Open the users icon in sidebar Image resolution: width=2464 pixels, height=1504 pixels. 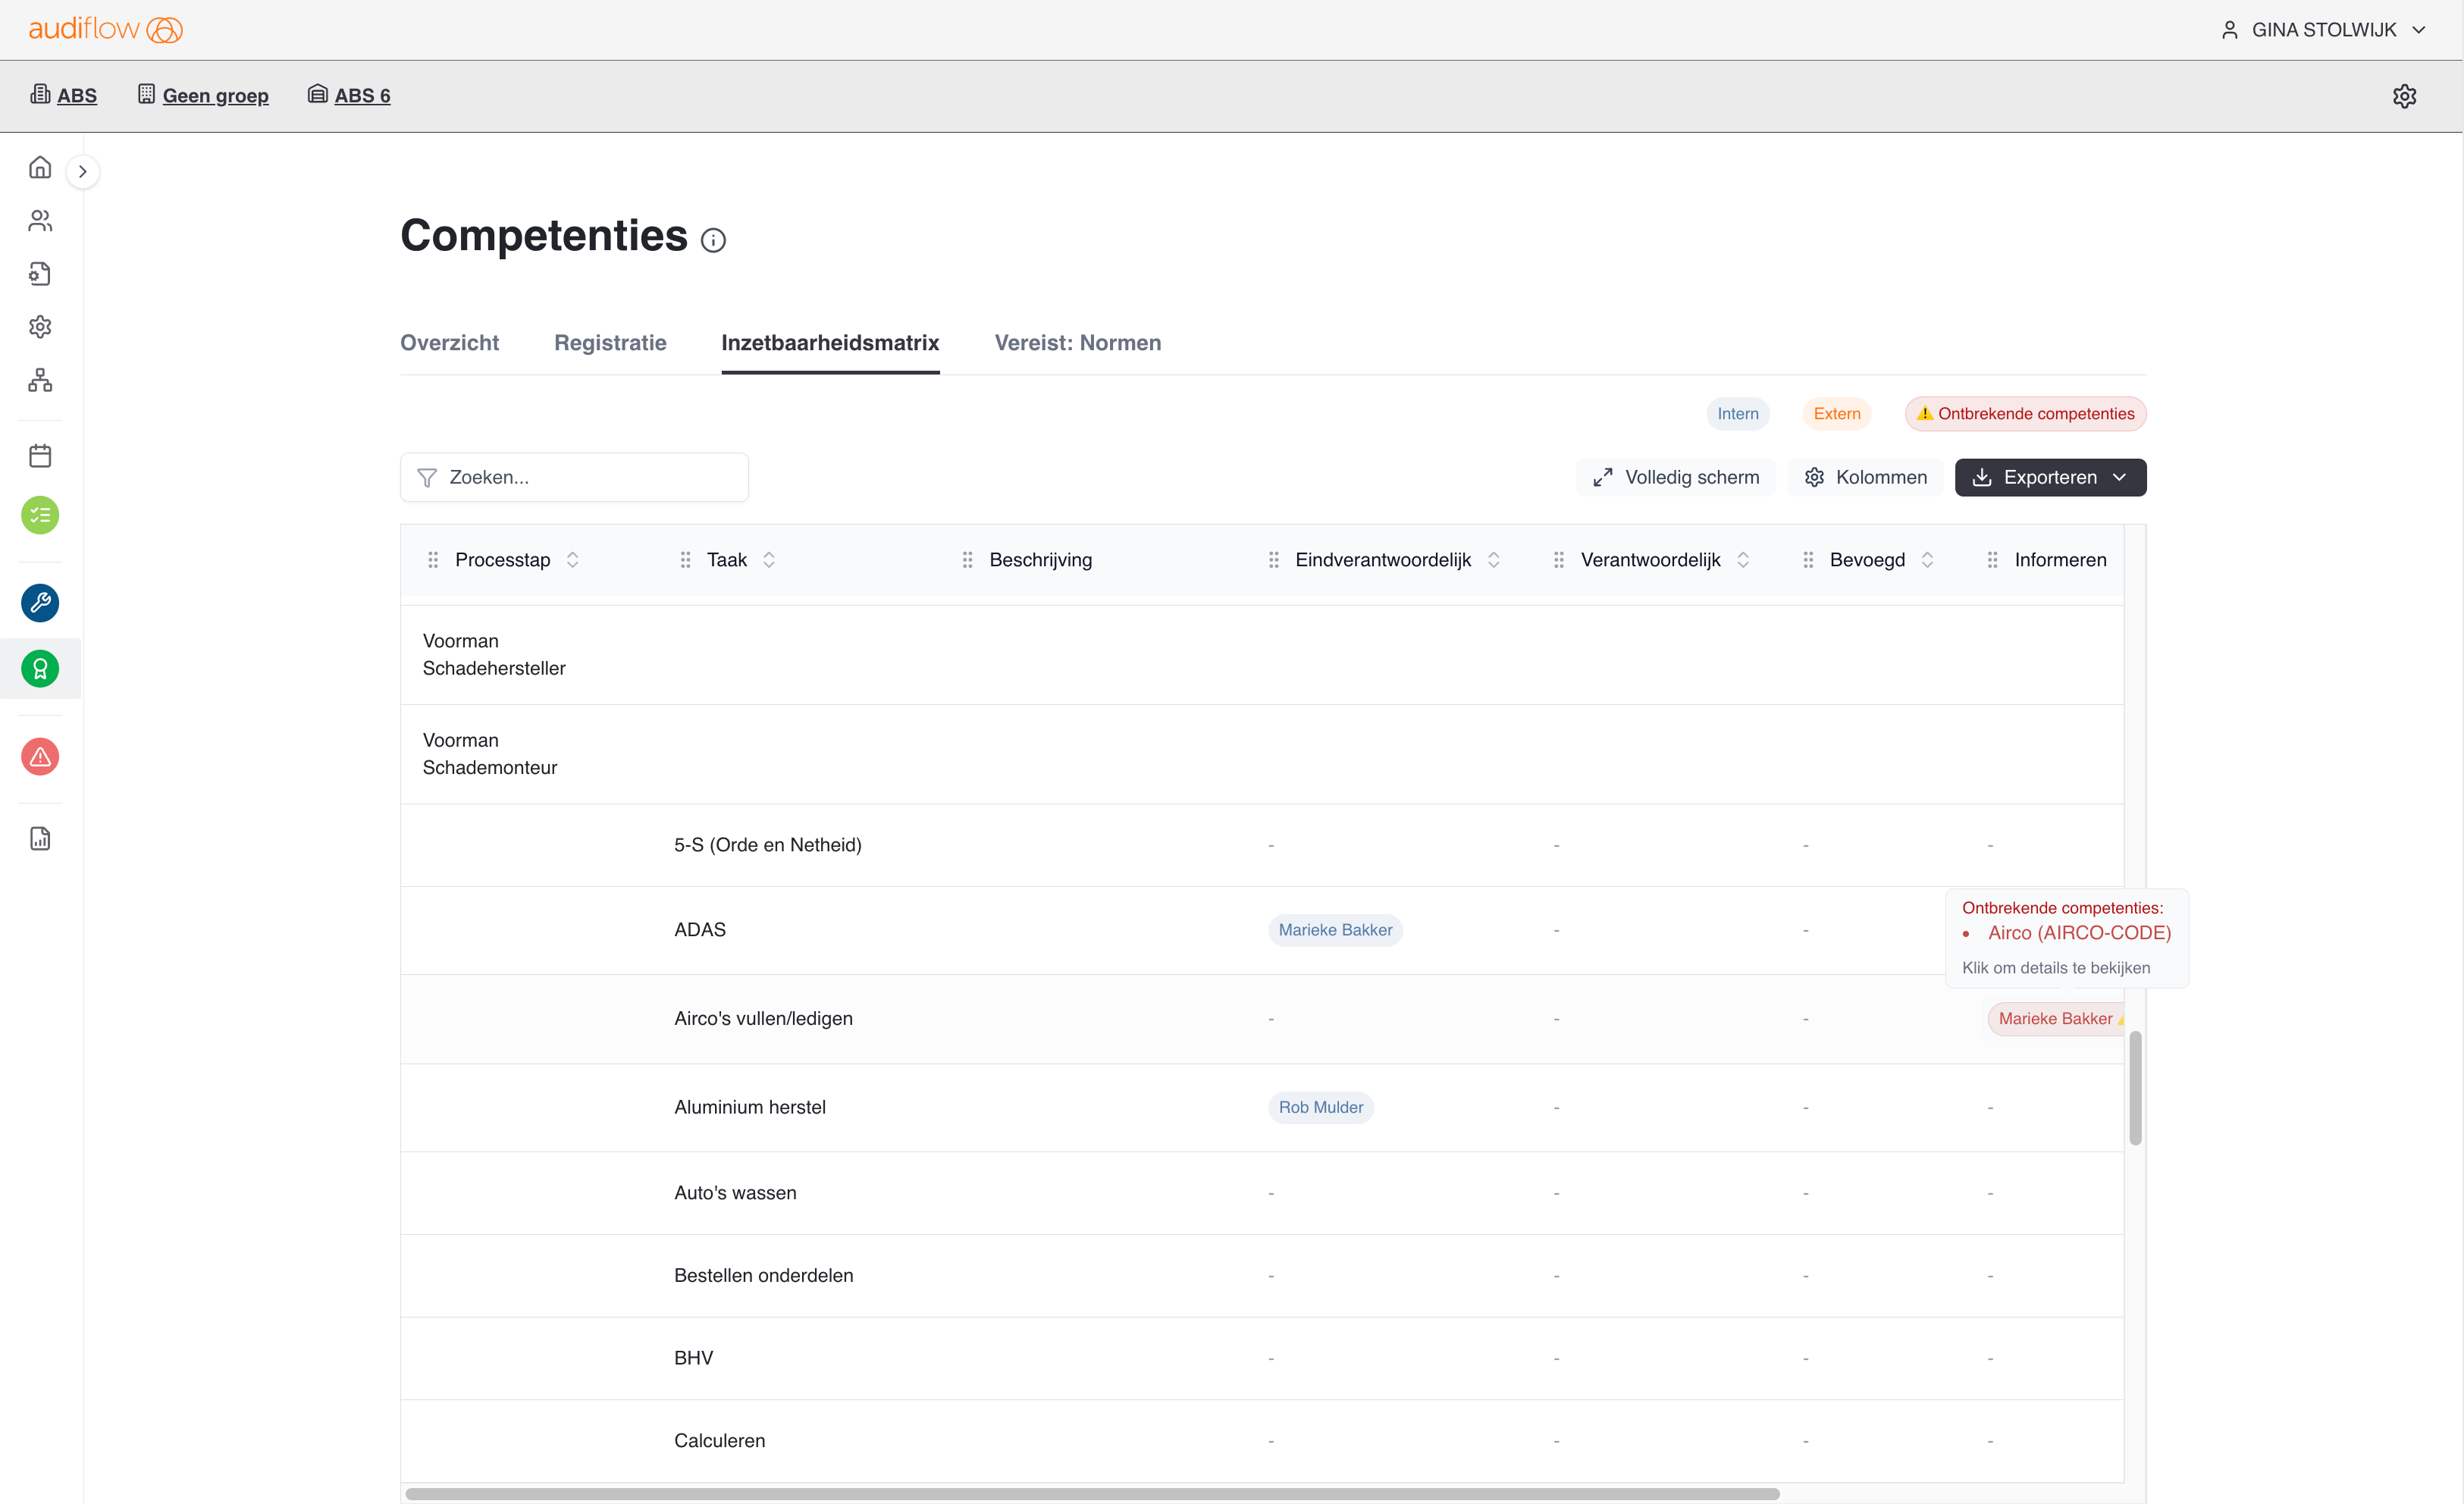pyautogui.click(x=40, y=220)
